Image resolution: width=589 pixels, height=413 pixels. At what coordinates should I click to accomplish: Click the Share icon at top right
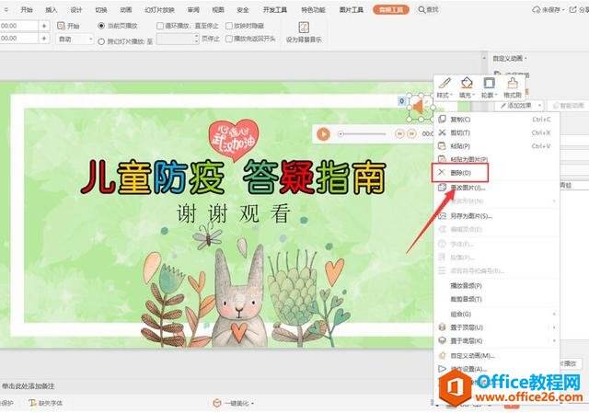pyautogui.click(x=573, y=10)
